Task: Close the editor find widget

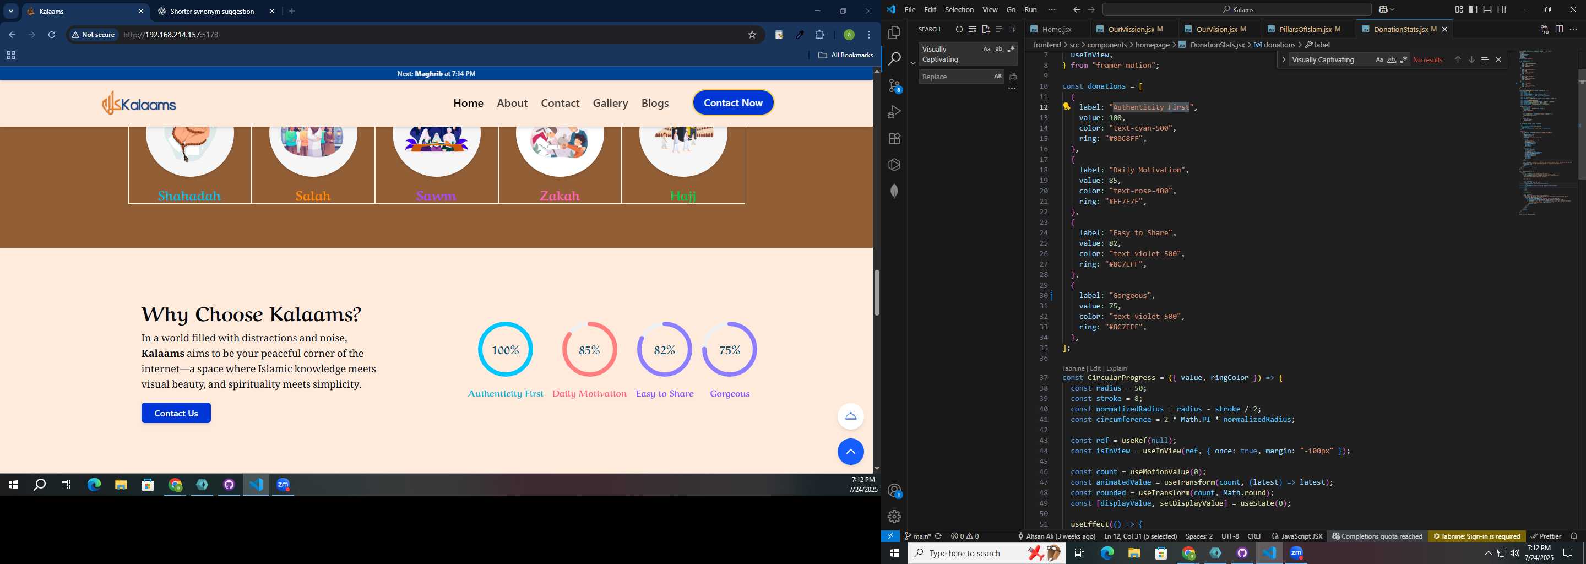Action: pyautogui.click(x=1498, y=59)
